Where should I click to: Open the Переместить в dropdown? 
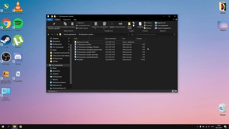tap(96, 25)
